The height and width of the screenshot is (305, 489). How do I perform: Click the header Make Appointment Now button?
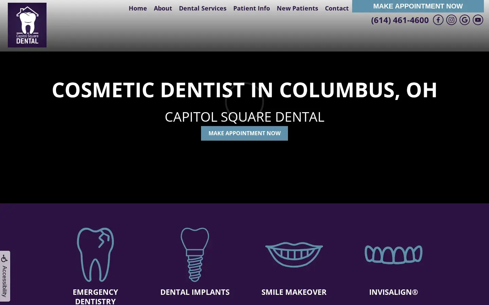tap(418, 6)
